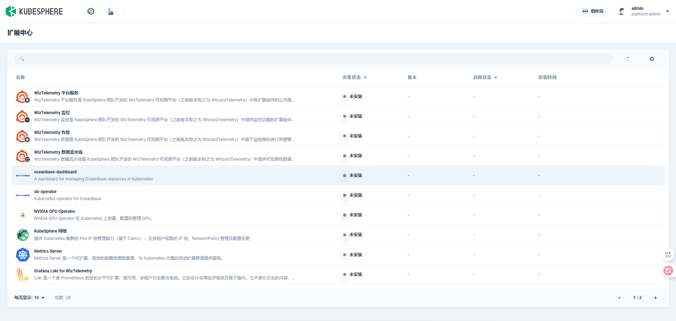
Task: Click the 版本 column header
Action: click(x=412, y=78)
